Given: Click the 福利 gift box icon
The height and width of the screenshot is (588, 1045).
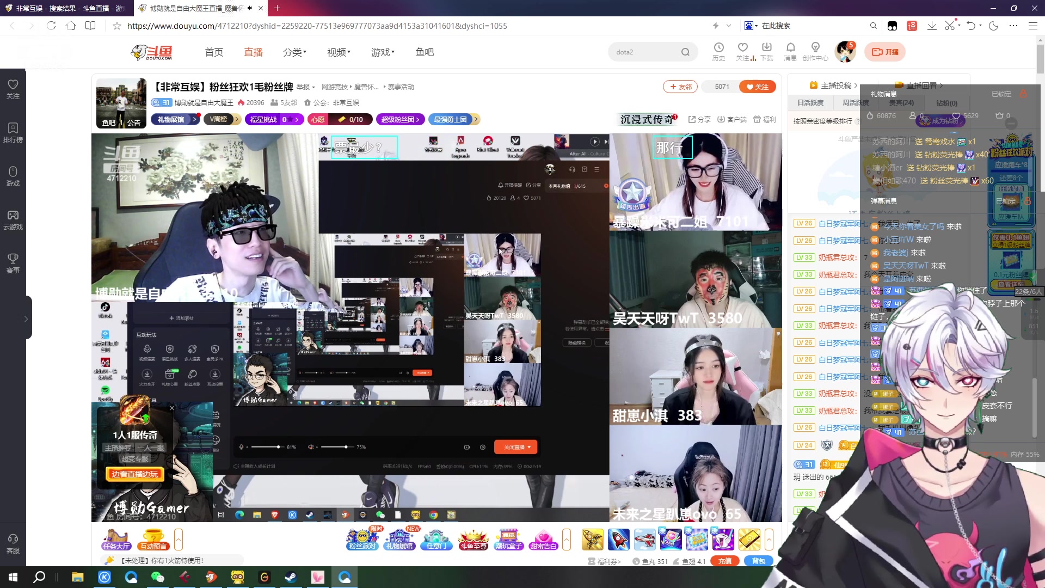Looking at the screenshot, I should click(765, 119).
